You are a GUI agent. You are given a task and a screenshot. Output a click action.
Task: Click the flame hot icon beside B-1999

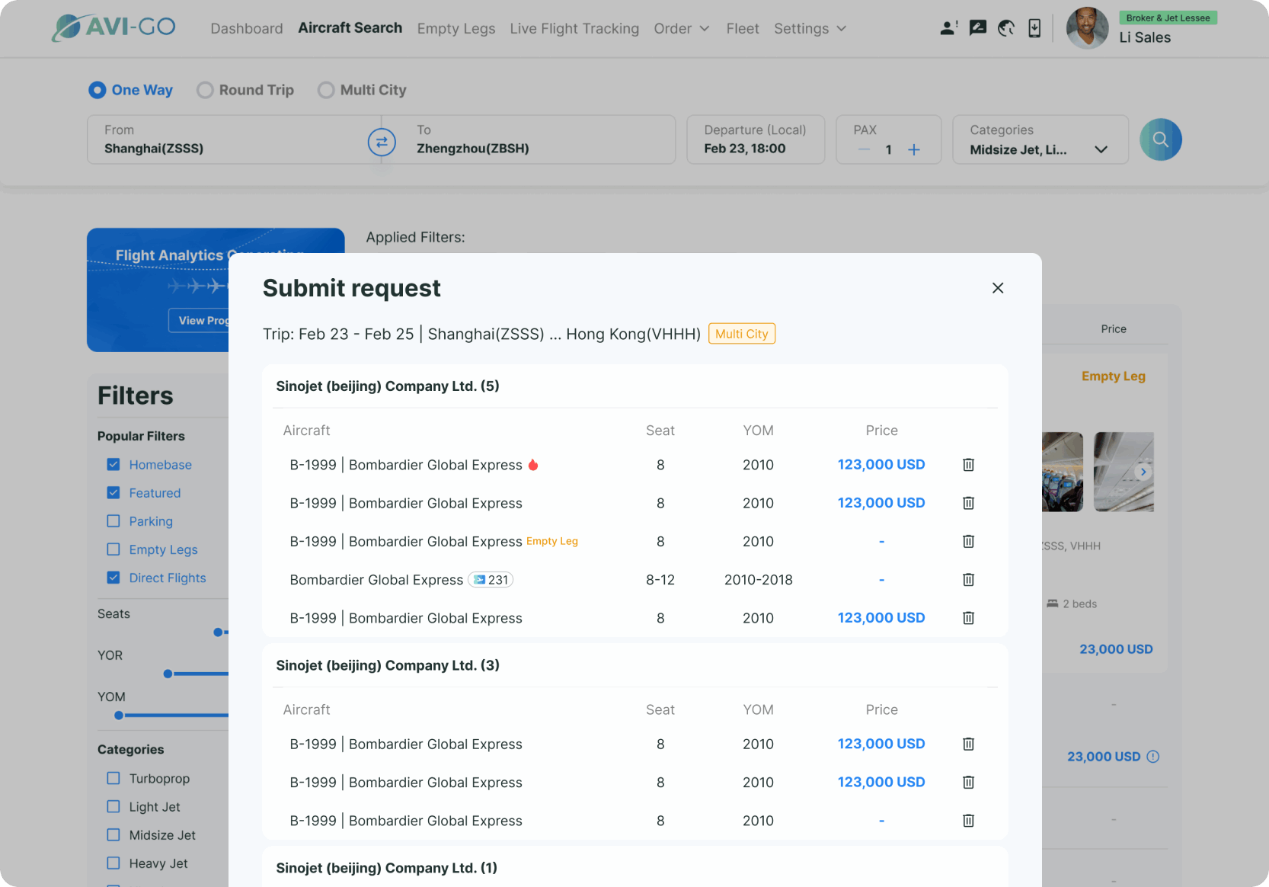[533, 465]
